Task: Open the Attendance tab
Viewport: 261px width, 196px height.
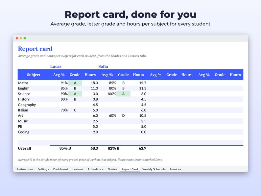Action: coord(95,169)
